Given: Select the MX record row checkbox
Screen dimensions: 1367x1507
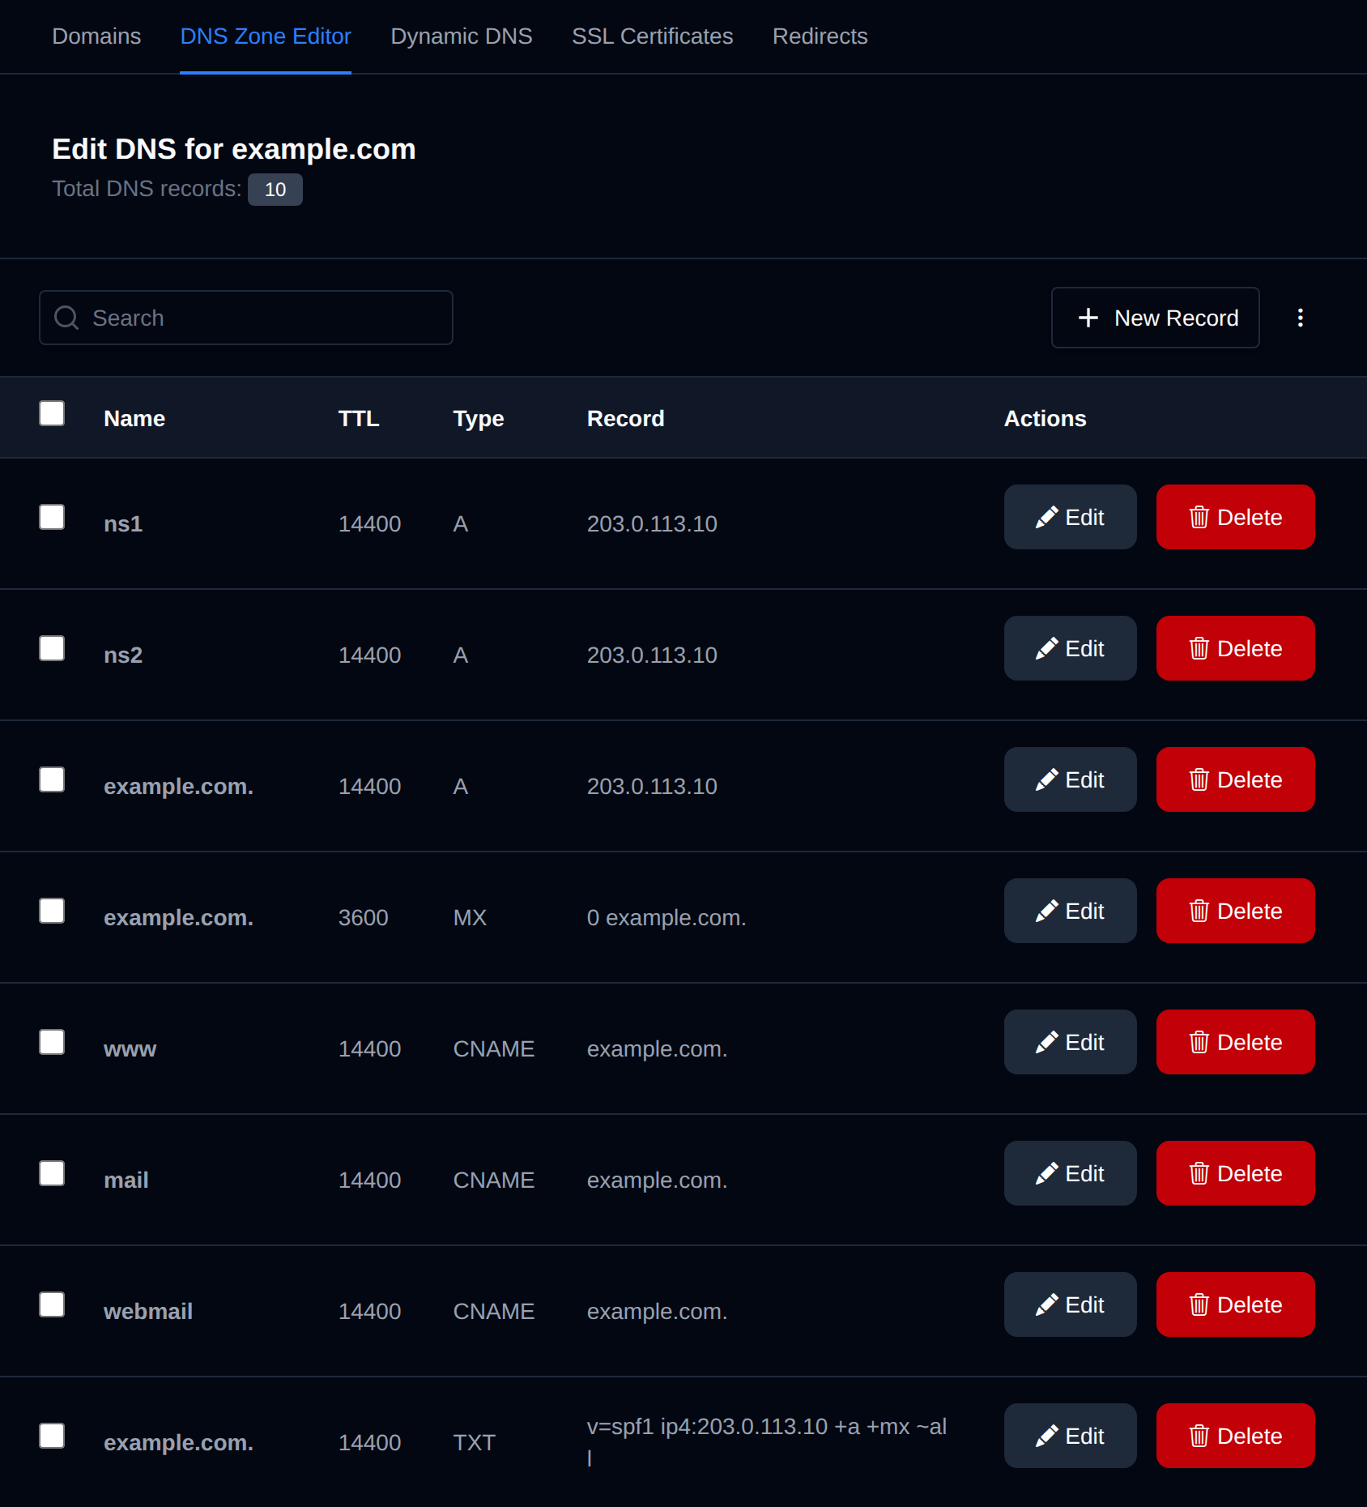Looking at the screenshot, I should click(52, 911).
